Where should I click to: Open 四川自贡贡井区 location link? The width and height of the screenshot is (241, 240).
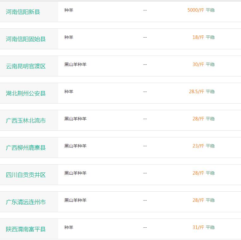pyautogui.click(x=26, y=175)
